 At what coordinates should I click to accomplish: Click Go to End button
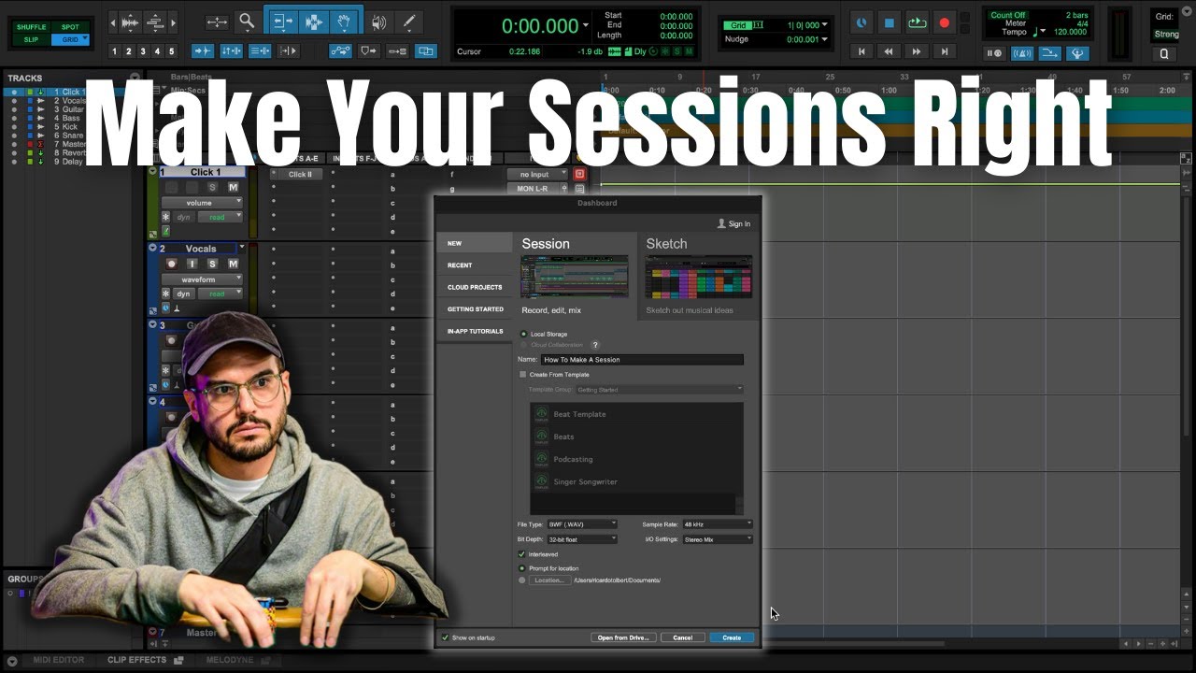coord(945,51)
